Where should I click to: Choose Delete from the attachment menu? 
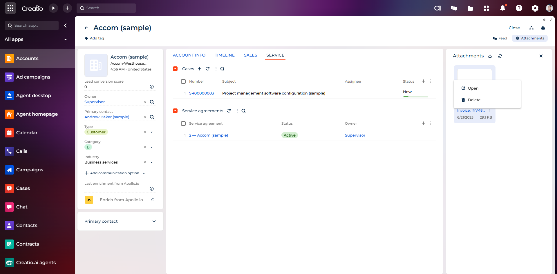point(474,100)
